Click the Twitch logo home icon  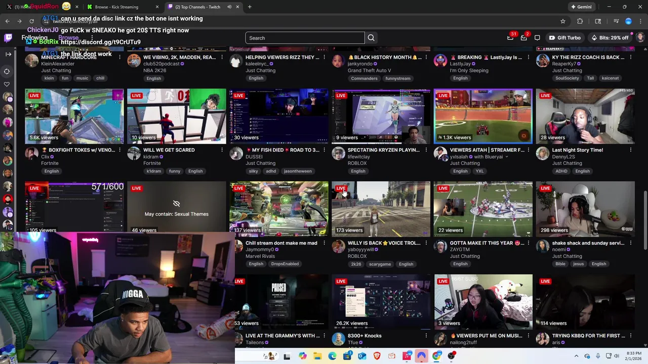coord(8,38)
